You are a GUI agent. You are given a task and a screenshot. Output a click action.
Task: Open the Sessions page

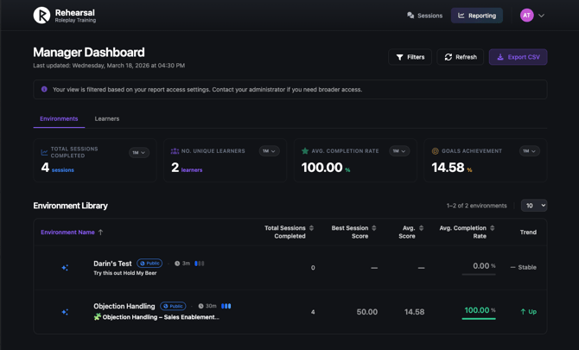click(424, 16)
